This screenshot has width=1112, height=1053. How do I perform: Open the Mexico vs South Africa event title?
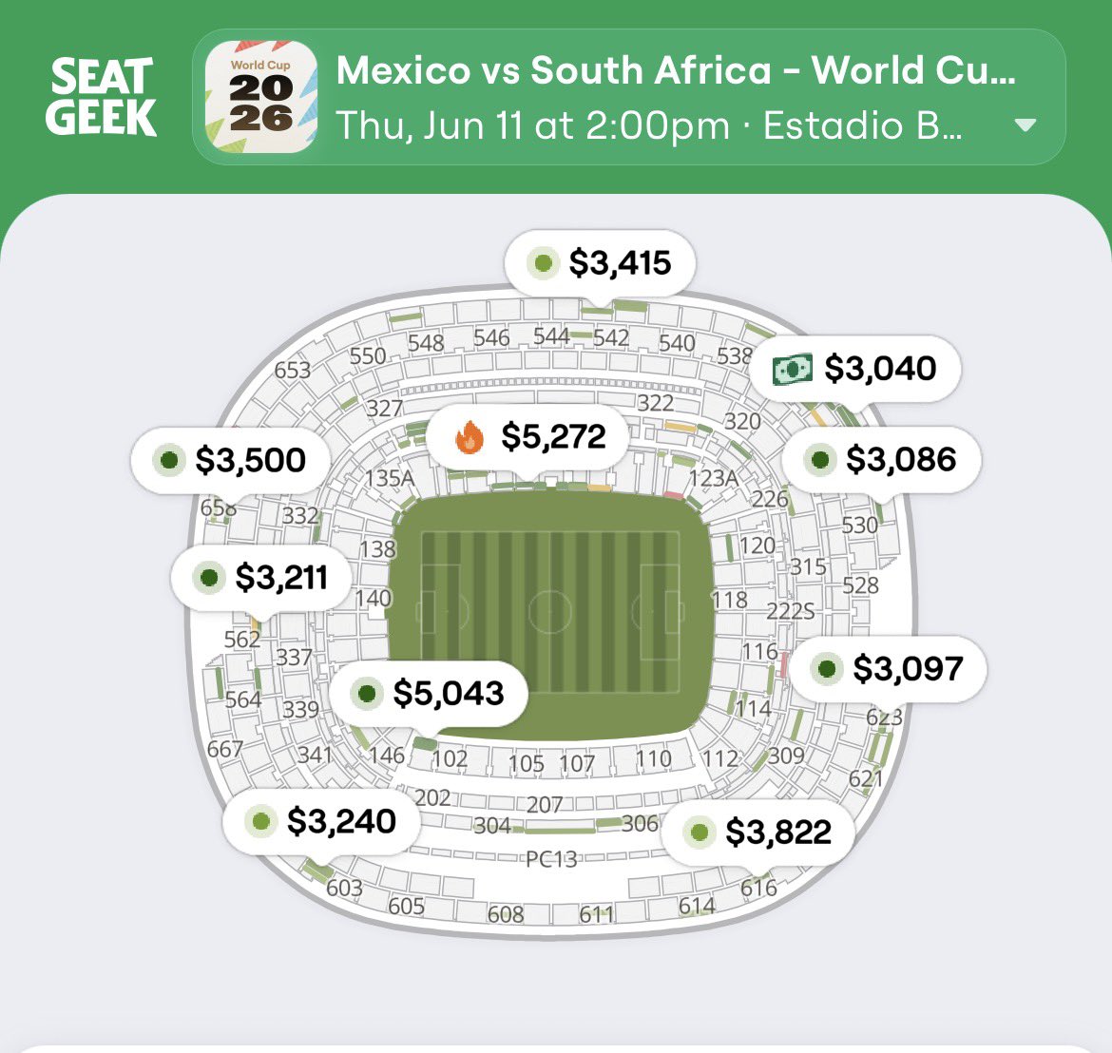(x=676, y=70)
